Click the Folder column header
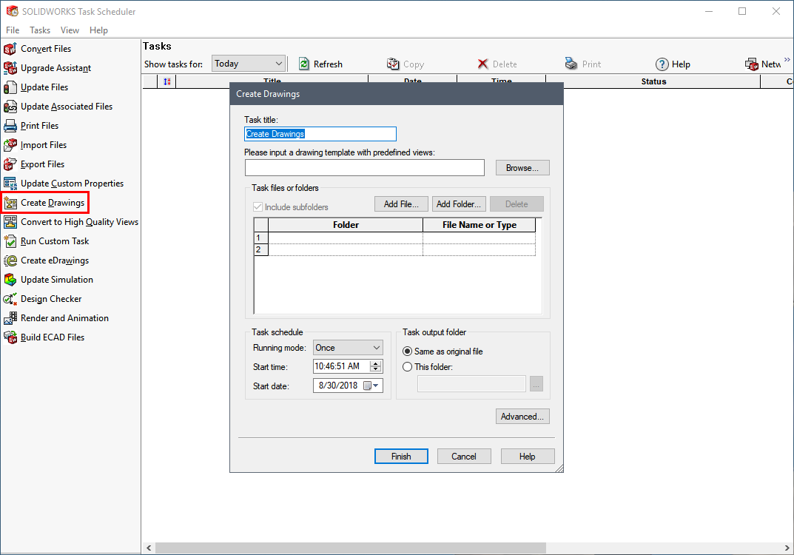Screen dimensions: 794x555 click(x=346, y=225)
